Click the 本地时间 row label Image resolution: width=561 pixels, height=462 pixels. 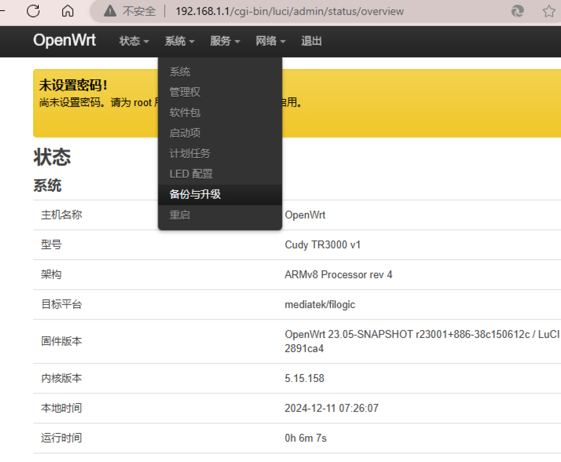pos(61,408)
